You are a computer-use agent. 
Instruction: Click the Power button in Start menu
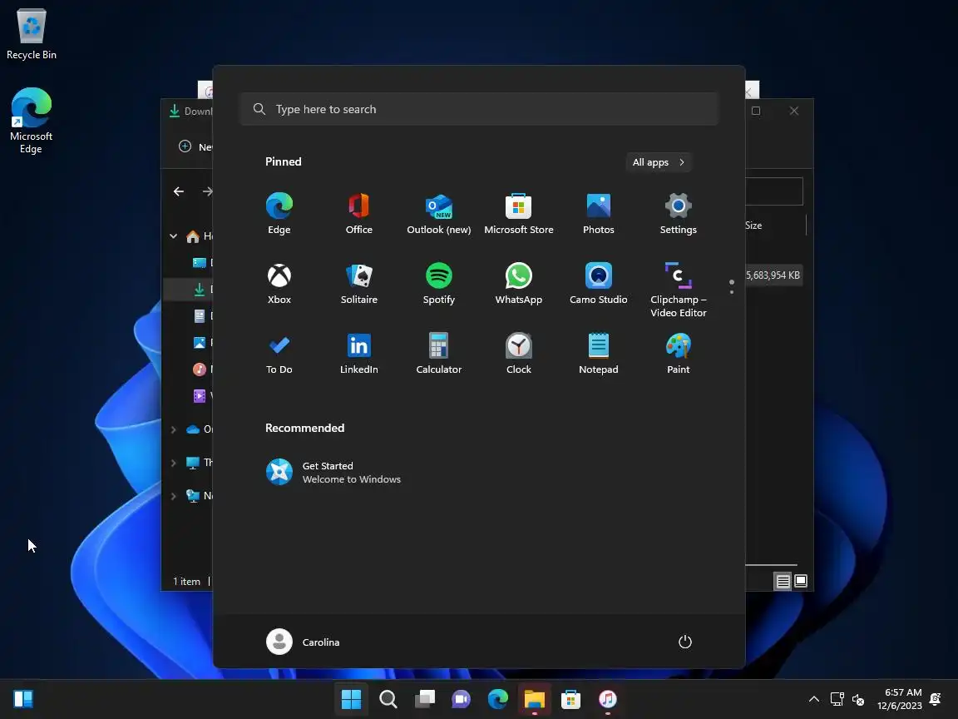[685, 642]
